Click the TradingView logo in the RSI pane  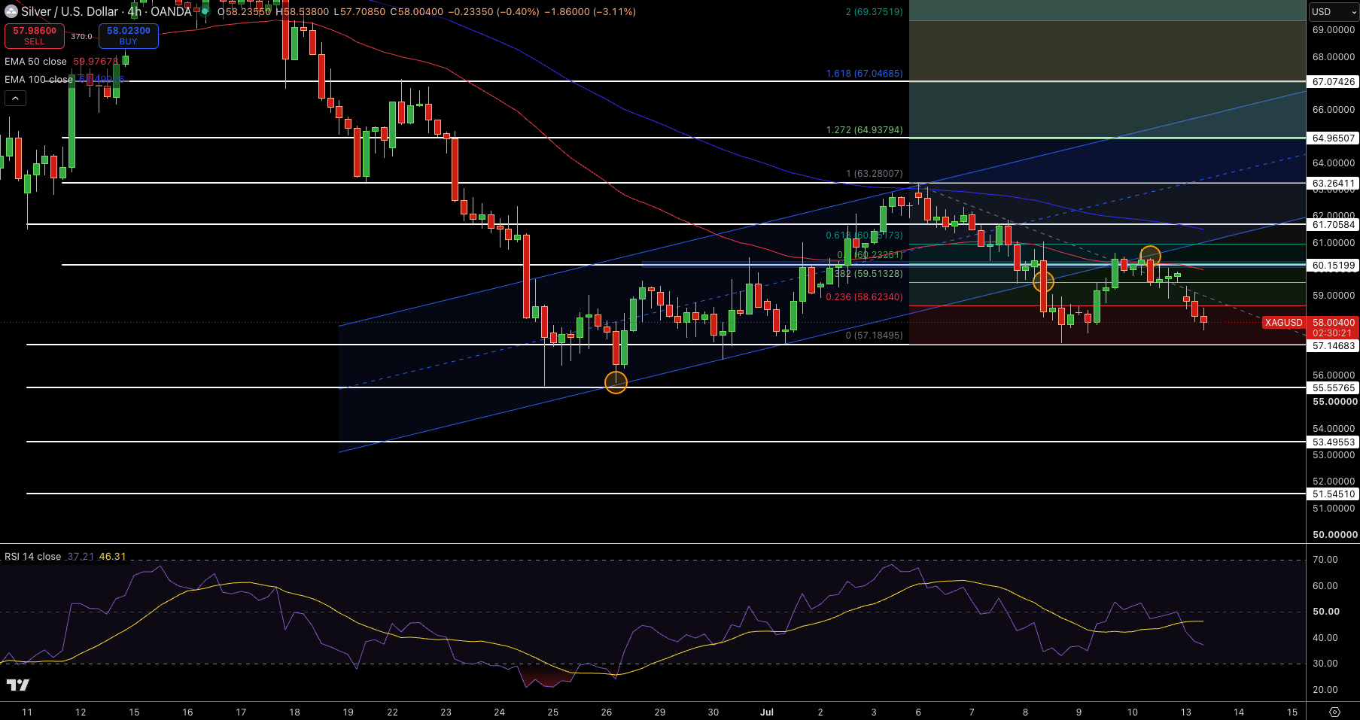point(18,685)
